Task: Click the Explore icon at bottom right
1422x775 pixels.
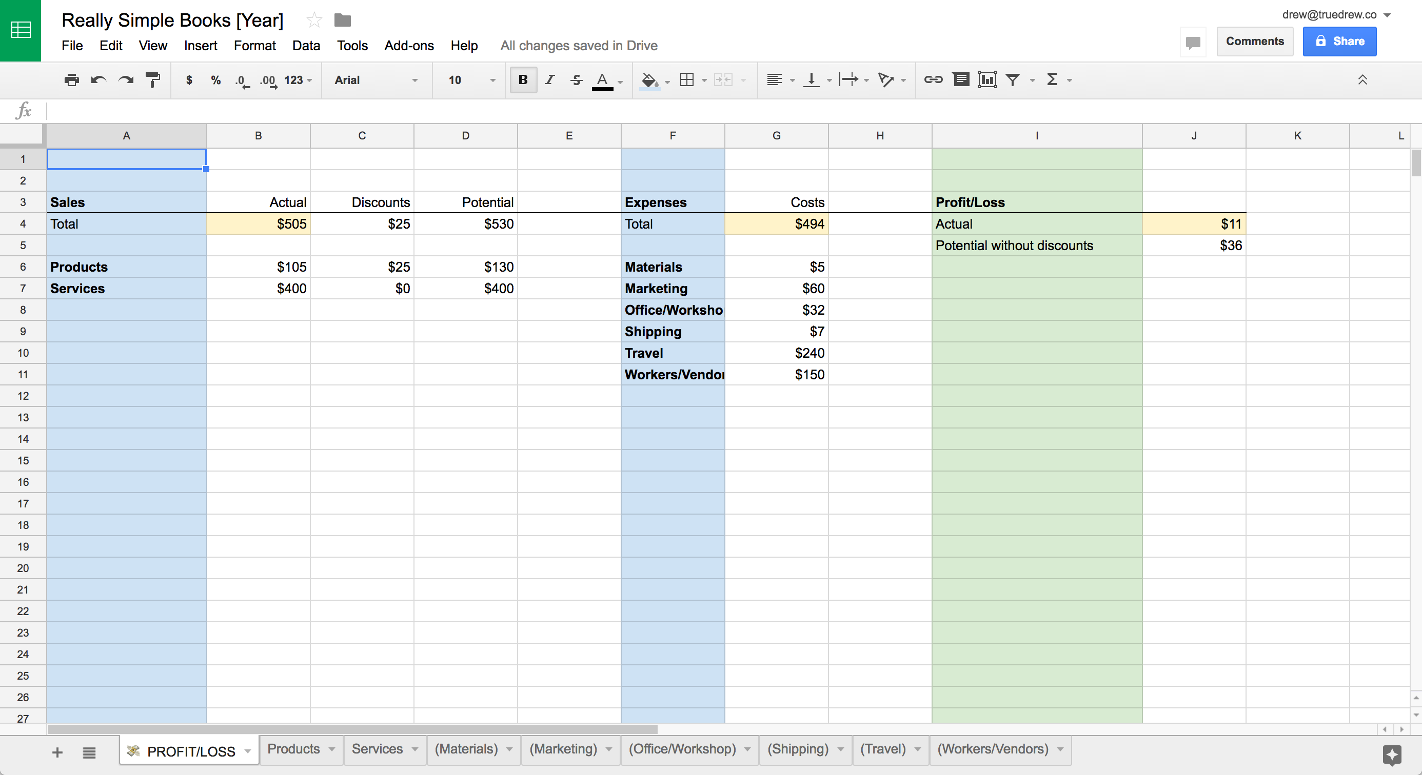Action: point(1391,754)
